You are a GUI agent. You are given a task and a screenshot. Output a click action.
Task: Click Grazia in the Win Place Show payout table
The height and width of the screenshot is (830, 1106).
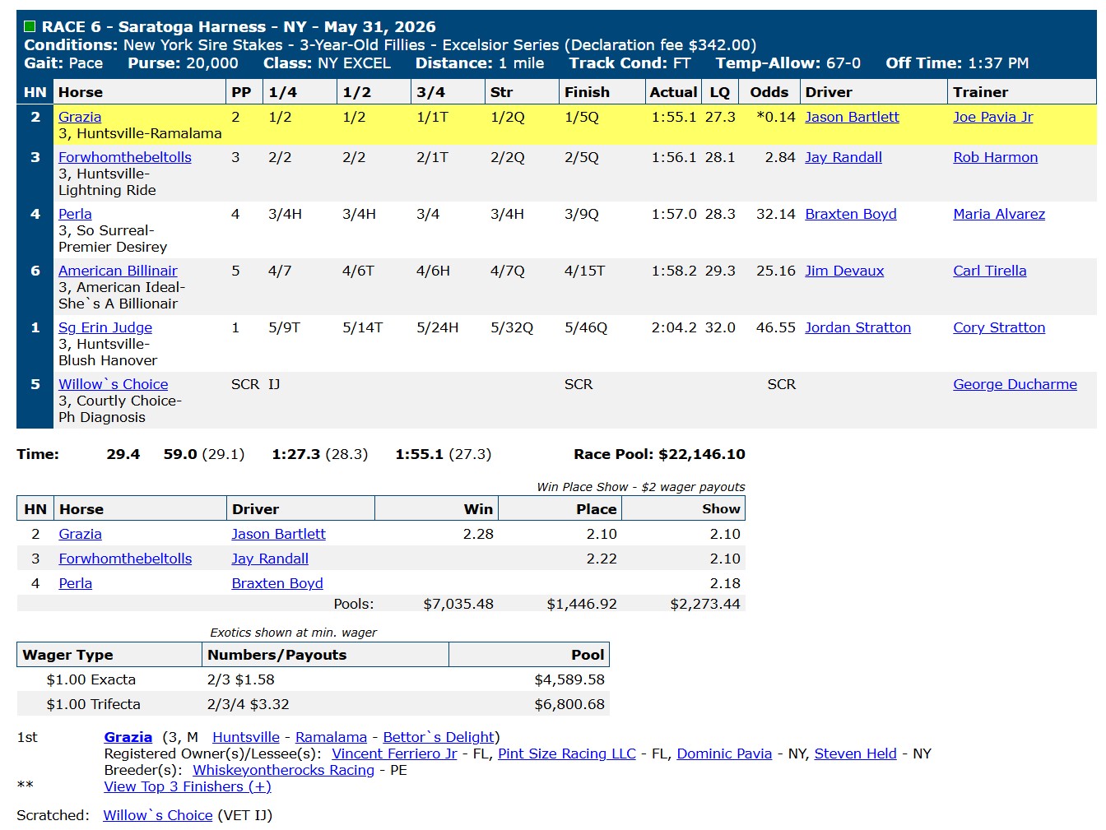[81, 534]
